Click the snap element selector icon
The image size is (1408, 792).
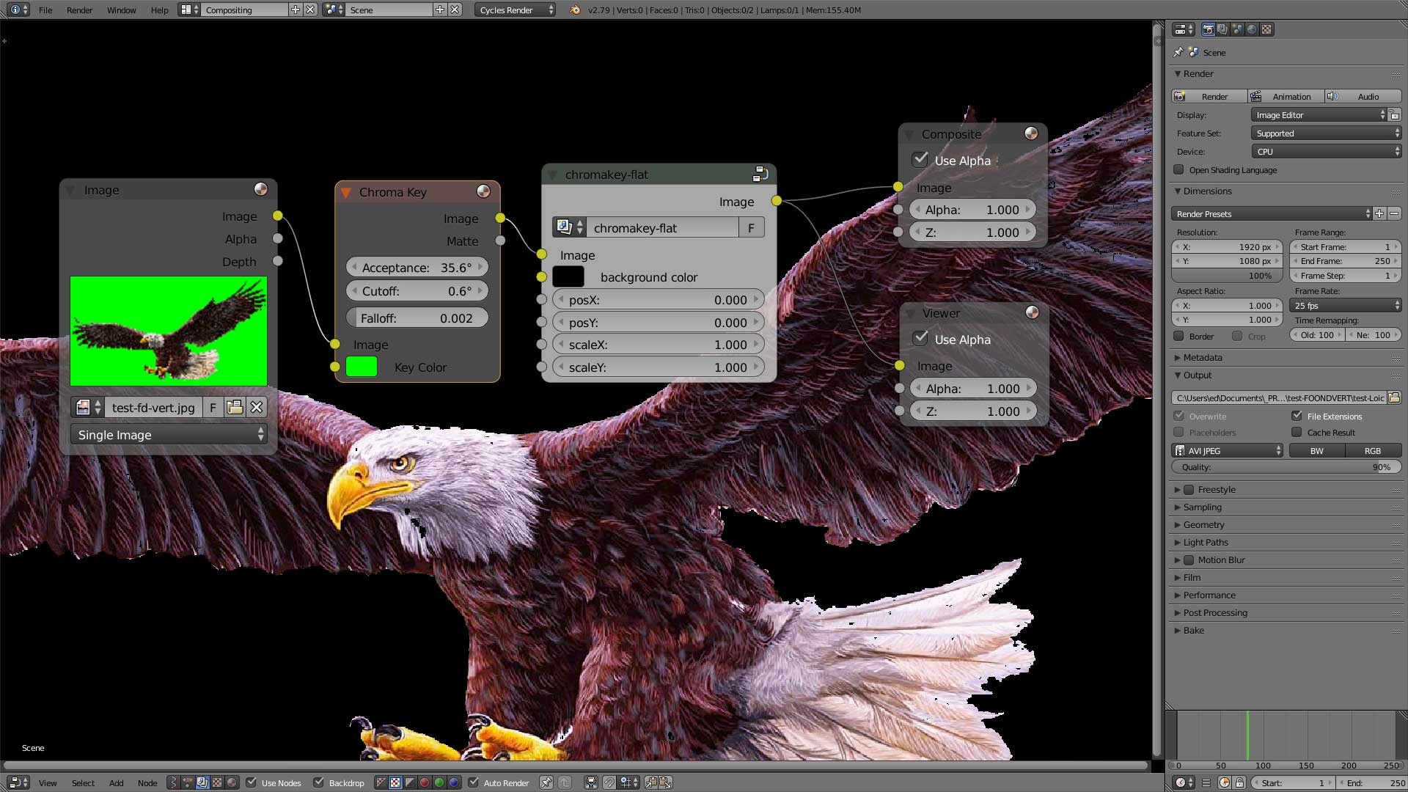point(628,782)
